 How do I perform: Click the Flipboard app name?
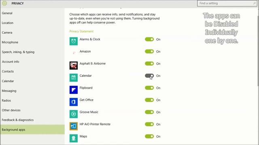point(86,88)
